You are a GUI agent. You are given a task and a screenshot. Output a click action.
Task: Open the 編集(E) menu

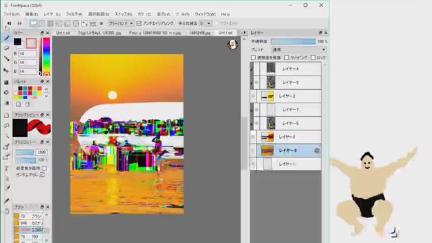(x=32, y=14)
